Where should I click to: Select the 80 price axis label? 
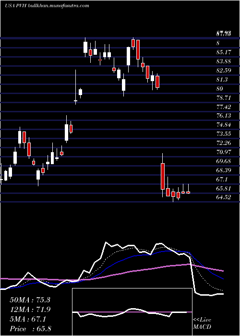click(x=220, y=89)
